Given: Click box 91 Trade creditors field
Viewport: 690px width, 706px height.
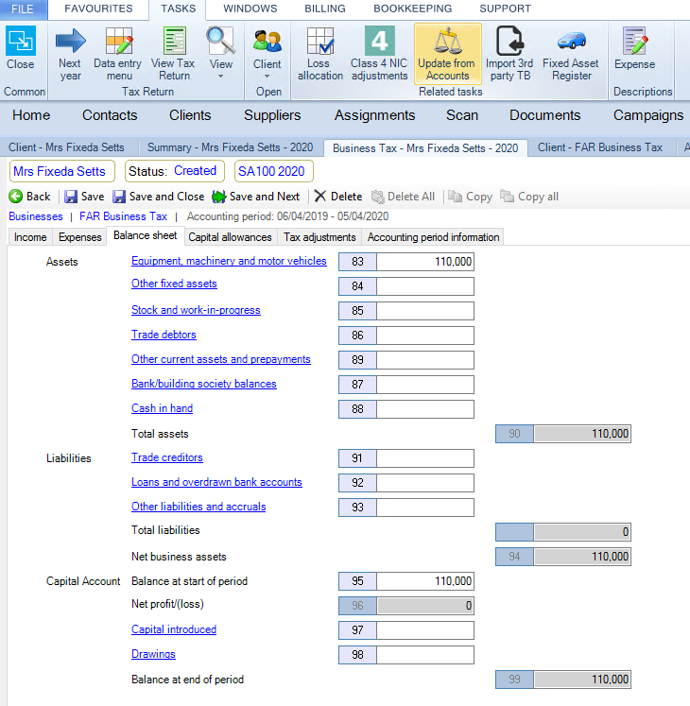Looking at the screenshot, I should pos(425,458).
